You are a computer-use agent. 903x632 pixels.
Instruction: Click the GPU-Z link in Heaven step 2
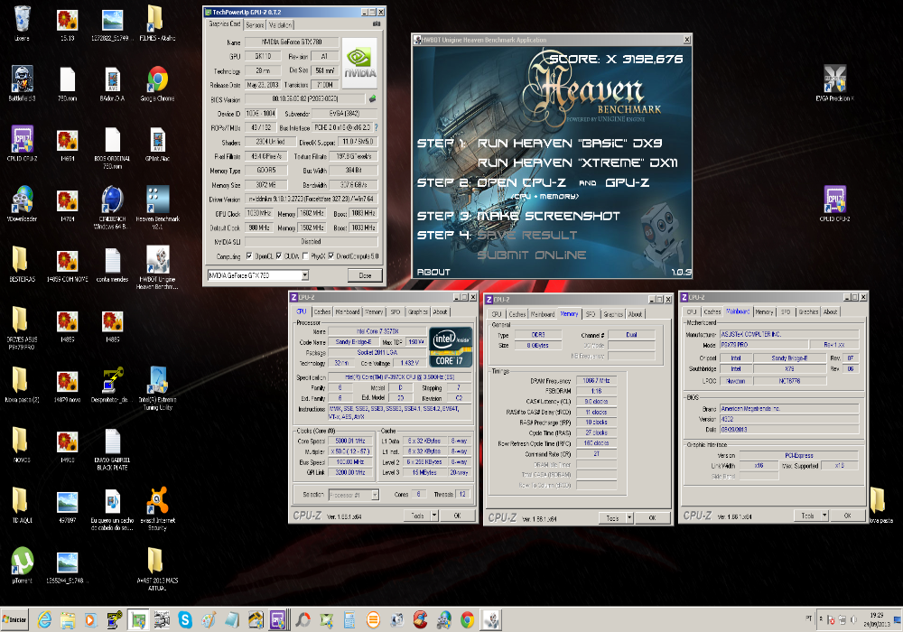coord(628,182)
